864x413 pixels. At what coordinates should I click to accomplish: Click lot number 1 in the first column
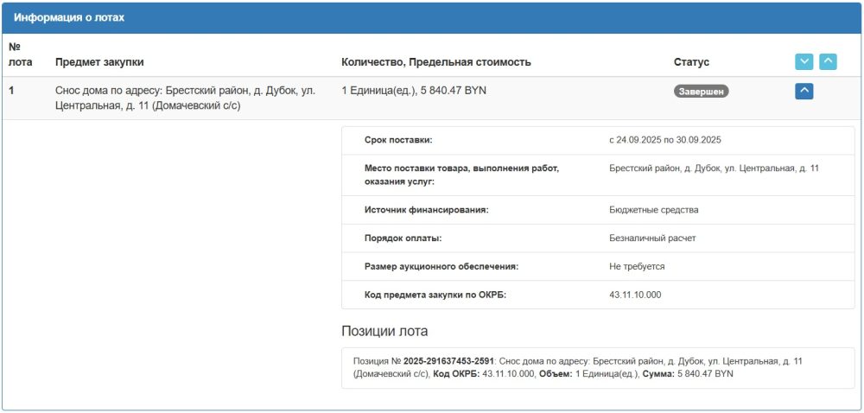coord(12,90)
